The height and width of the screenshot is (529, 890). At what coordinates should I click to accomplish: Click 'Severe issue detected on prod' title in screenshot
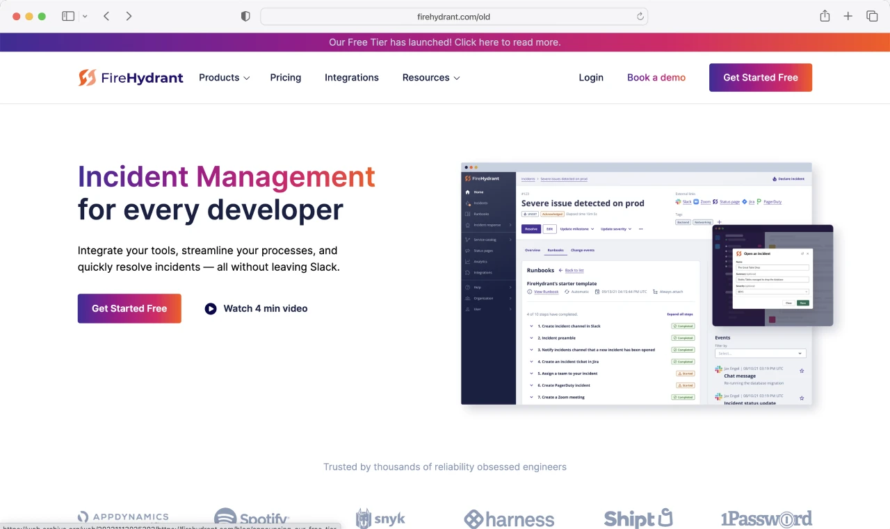[x=583, y=203]
